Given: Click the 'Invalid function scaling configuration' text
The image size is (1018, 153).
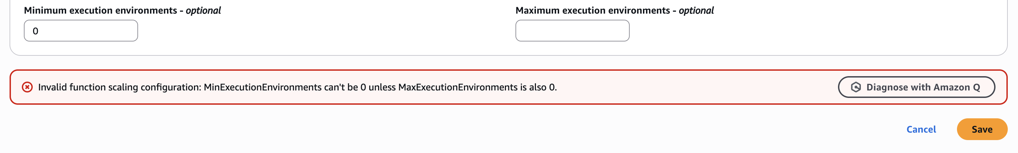Looking at the screenshot, I should [x=119, y=87].
